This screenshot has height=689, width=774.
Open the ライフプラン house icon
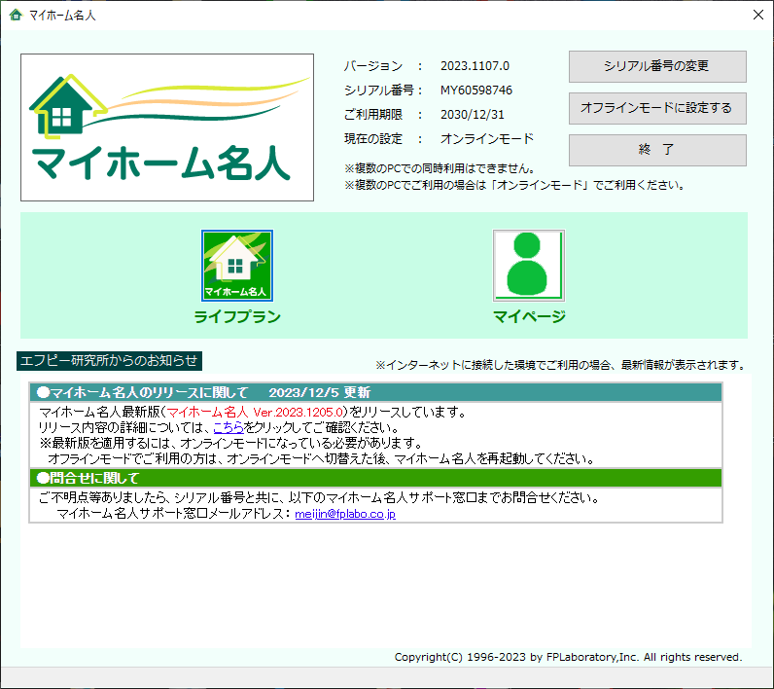click(236, 266)
